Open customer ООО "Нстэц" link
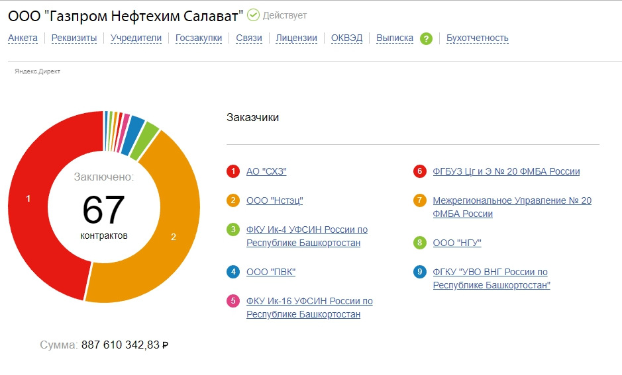This screenshot has width=622, height=375. pyautogui.click(x=274, y=201)
